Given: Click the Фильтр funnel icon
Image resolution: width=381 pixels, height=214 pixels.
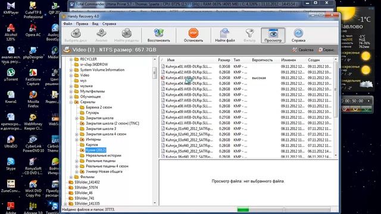Looking at the screenshot, I should click(x=249, y=36).
